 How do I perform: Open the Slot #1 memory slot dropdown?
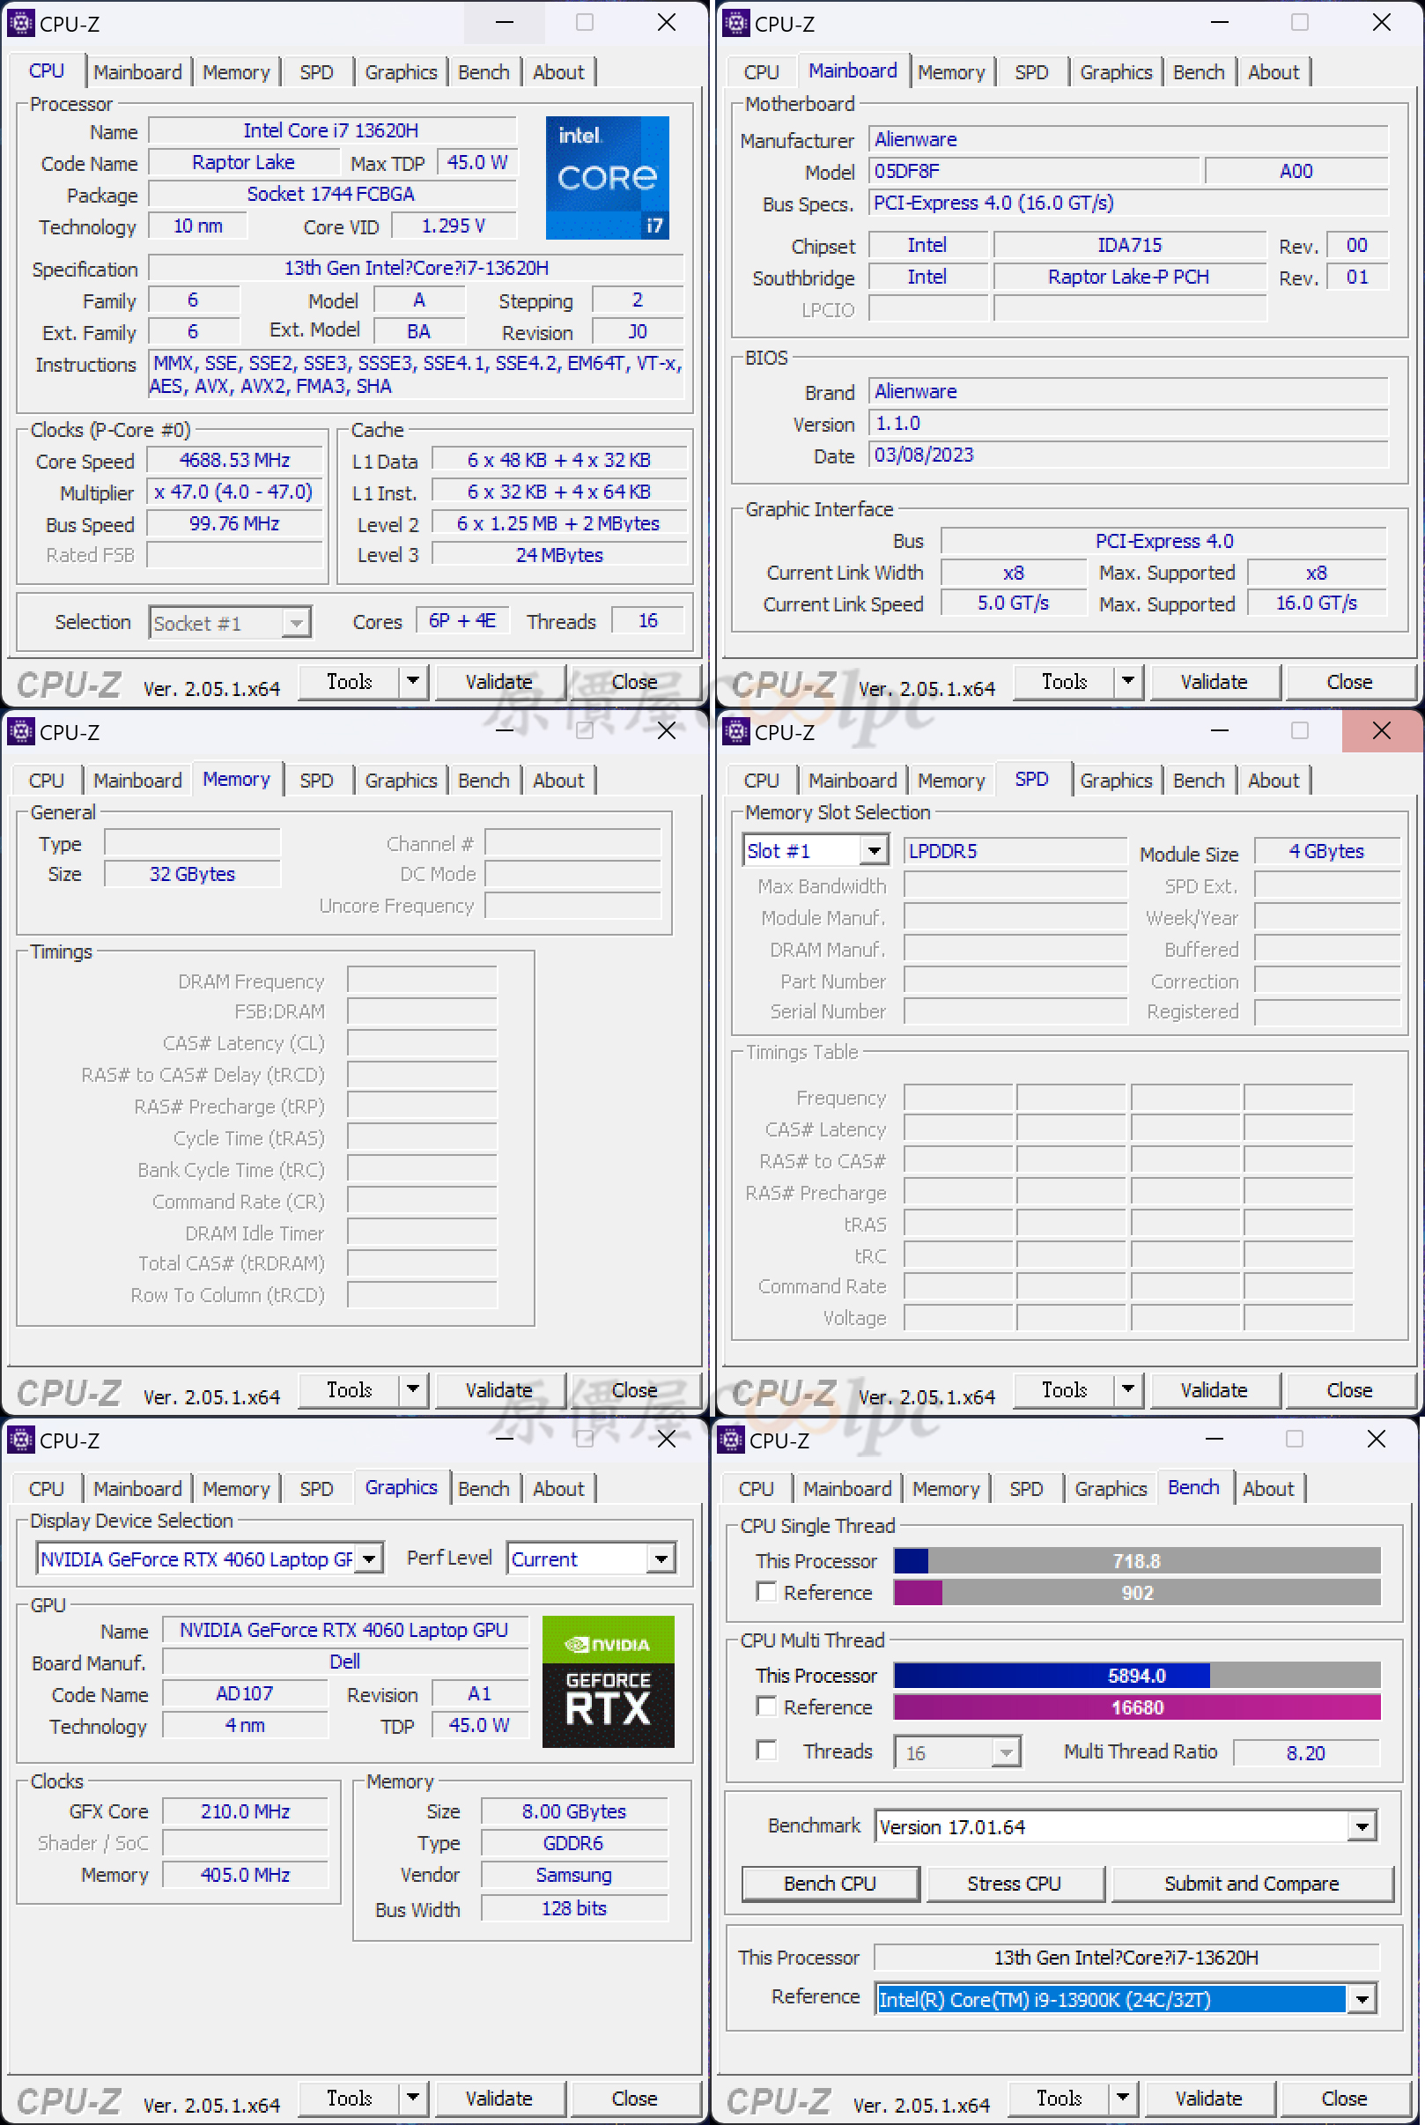(815, 850)
